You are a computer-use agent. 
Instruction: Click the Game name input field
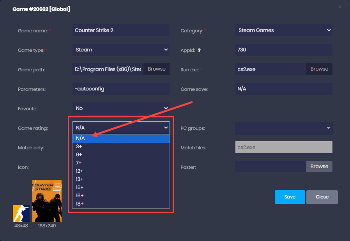[121, 30]
